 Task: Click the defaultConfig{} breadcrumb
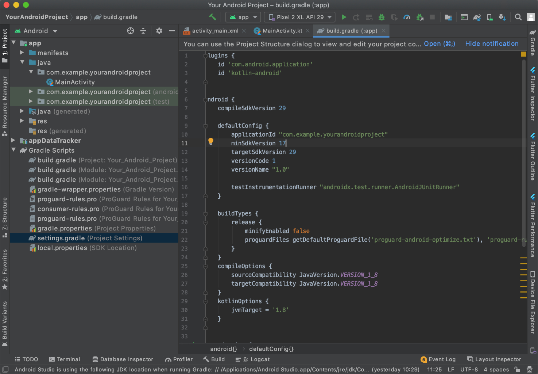tap(271, 349)
